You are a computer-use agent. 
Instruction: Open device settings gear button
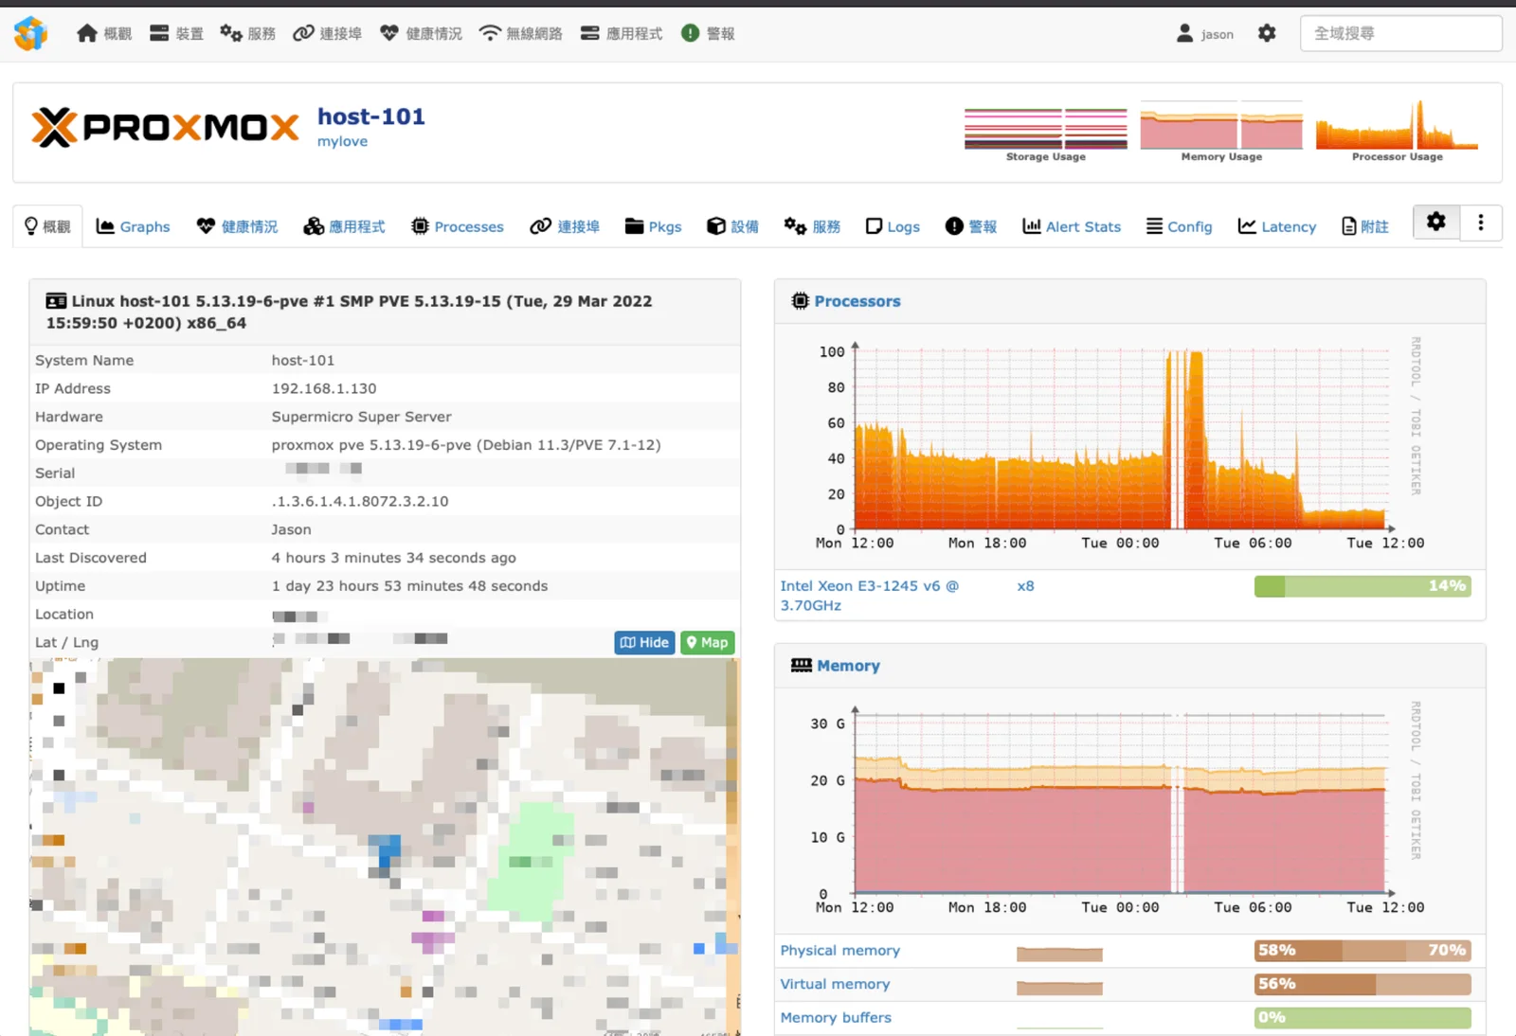pos(1436,222)
